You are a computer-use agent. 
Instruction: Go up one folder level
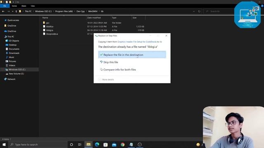(16, 12)
